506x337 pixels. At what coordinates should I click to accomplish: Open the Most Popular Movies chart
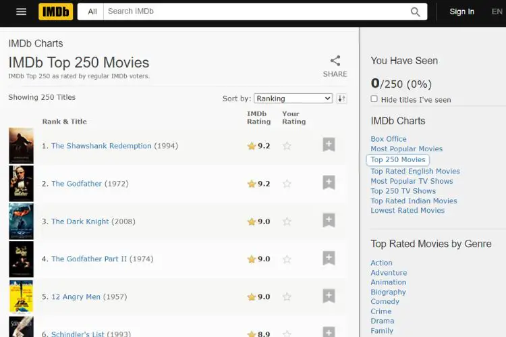pos(407,149)
